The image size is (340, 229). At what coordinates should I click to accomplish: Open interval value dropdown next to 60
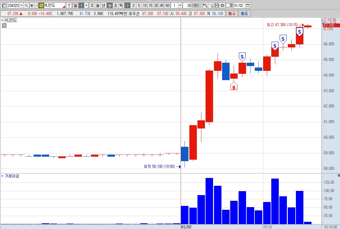pos(180,5)
